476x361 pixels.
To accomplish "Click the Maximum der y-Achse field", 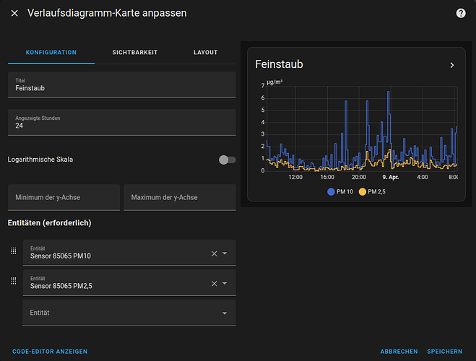I will (180, 198).
